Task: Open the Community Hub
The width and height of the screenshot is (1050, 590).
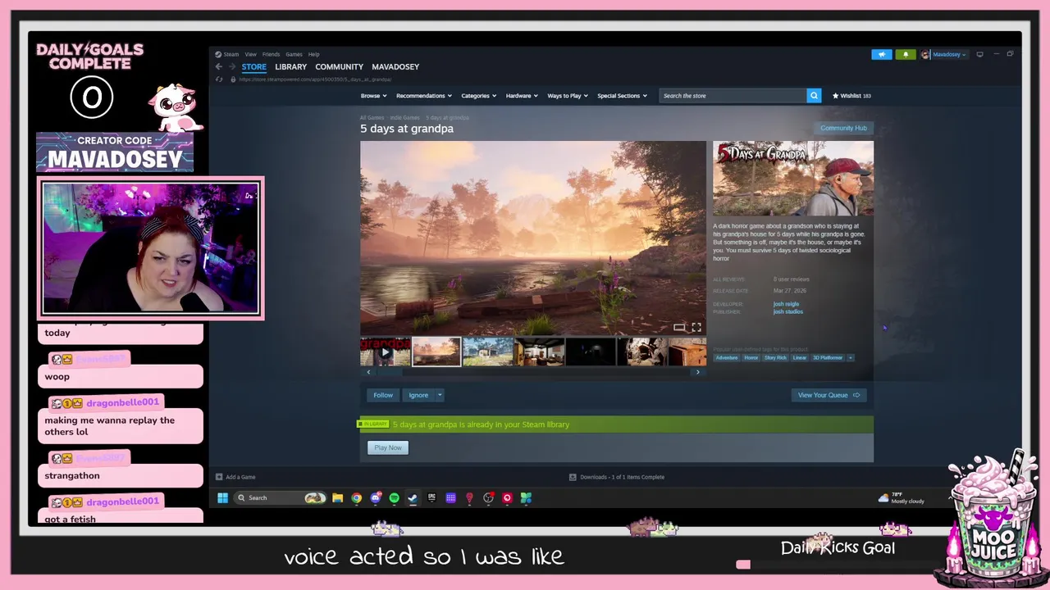Action: (843, 128)
